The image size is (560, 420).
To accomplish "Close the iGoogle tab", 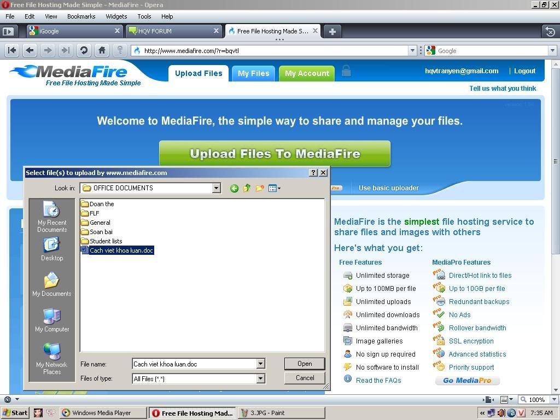I will click(117, 31).
